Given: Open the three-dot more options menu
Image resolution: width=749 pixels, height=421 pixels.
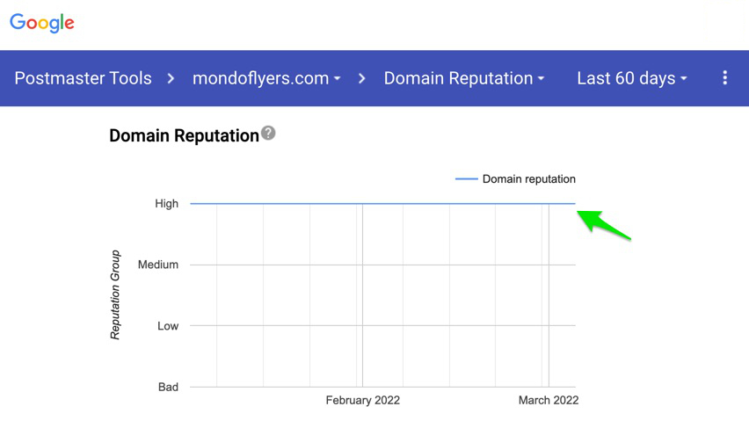Looking at the screenshot, I should click(x=724, y=78).
